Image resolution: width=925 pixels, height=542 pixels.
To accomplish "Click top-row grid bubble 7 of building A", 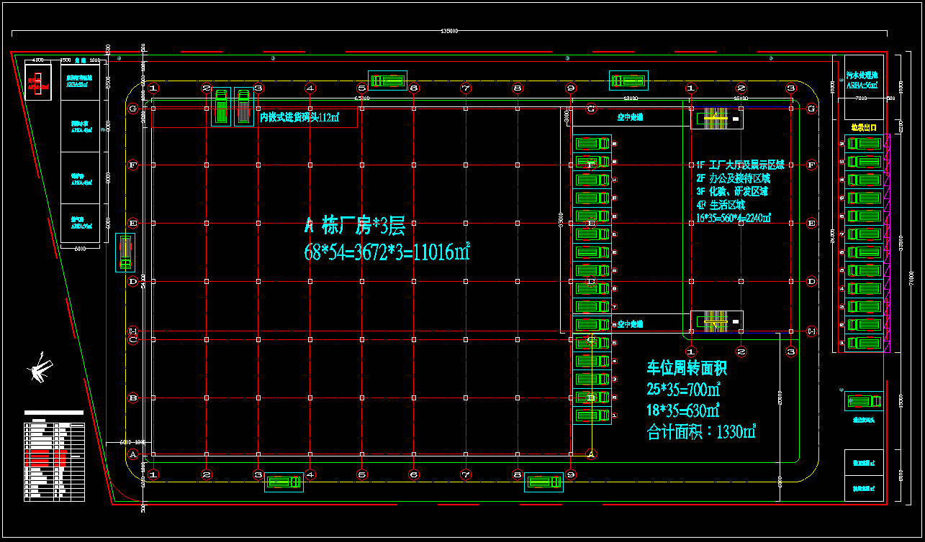I will pos(465,88).
